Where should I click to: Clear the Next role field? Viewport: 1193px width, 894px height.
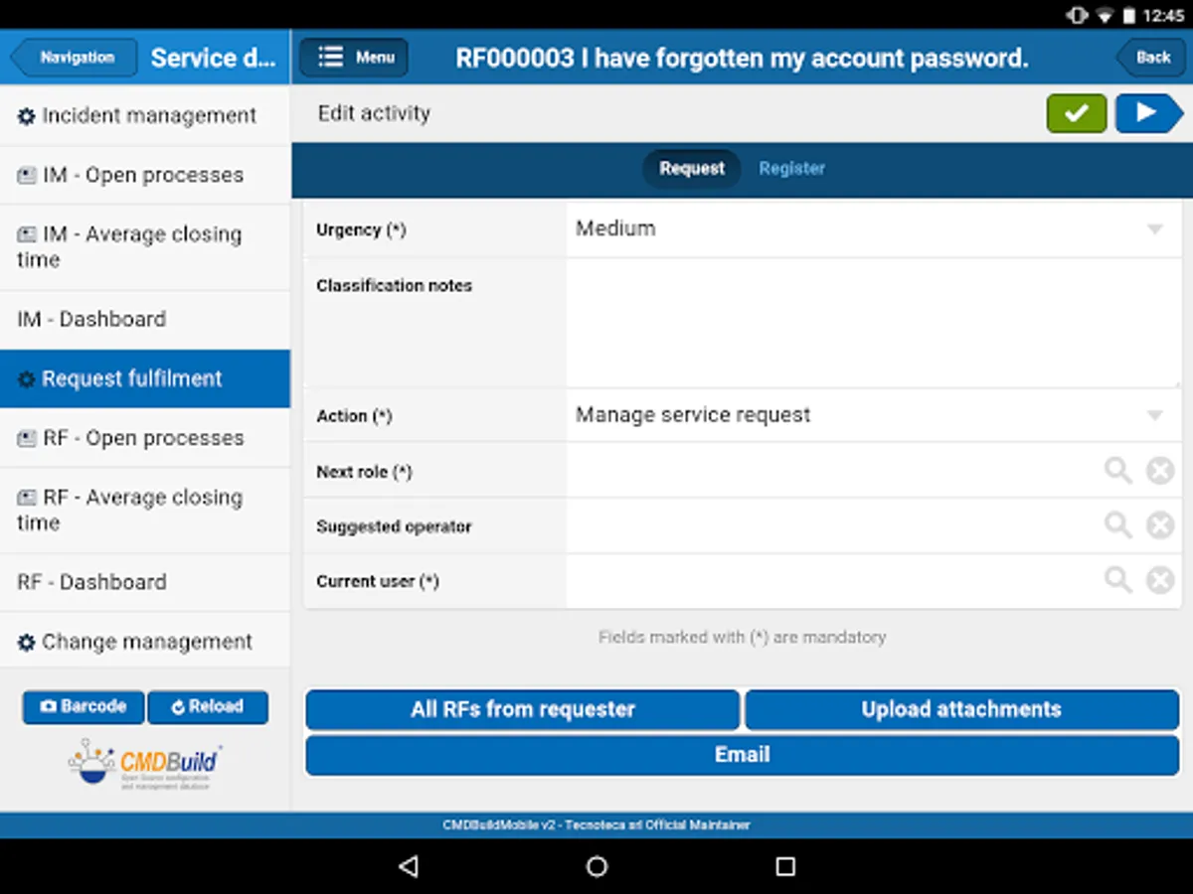[x=1160, y=470]
